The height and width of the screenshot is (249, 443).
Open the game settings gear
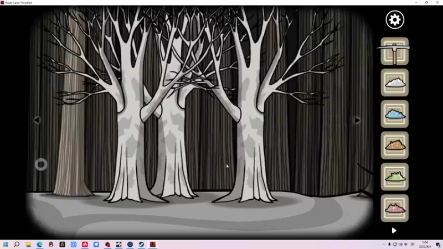click(x=395, y=20)
